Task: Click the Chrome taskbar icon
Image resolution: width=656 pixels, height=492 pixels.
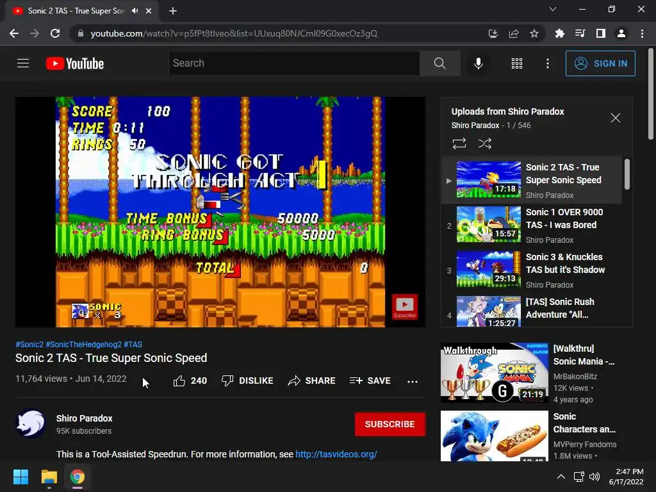Action: click(78, 477)
